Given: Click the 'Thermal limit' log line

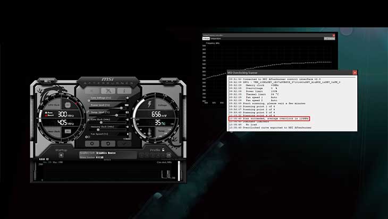Looking at the screenshot, I should tap(253, 94).
